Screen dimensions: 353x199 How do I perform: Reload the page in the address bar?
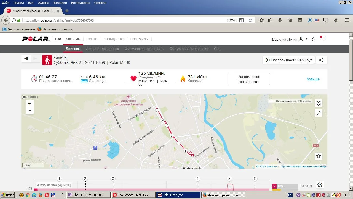coord(250,20)
